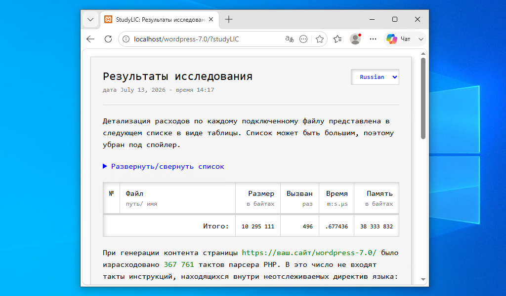
Task: Click the scrollbar down arrow
Action: point(423,280)
